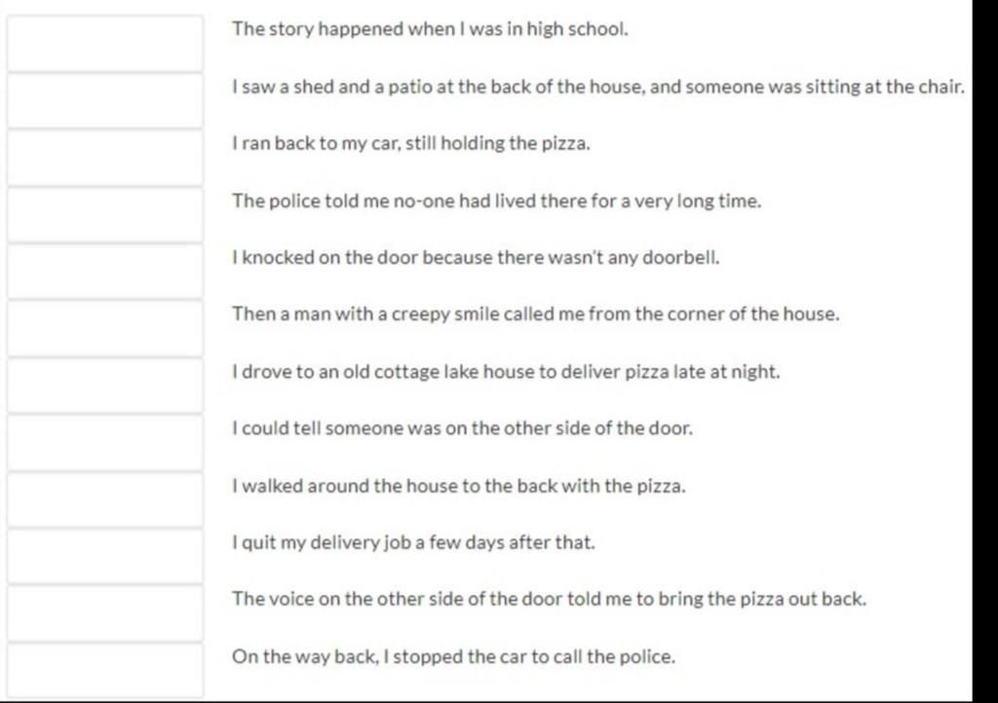Viewport: 998px width, 703px height.
Task: Select the box next to "The police told me no-one had lived there"
Action: click(x=105, y=214)
